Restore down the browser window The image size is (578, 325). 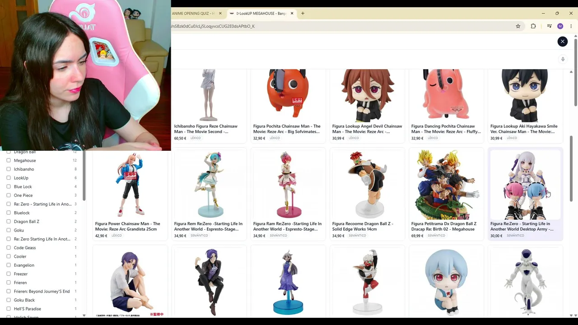557,14
